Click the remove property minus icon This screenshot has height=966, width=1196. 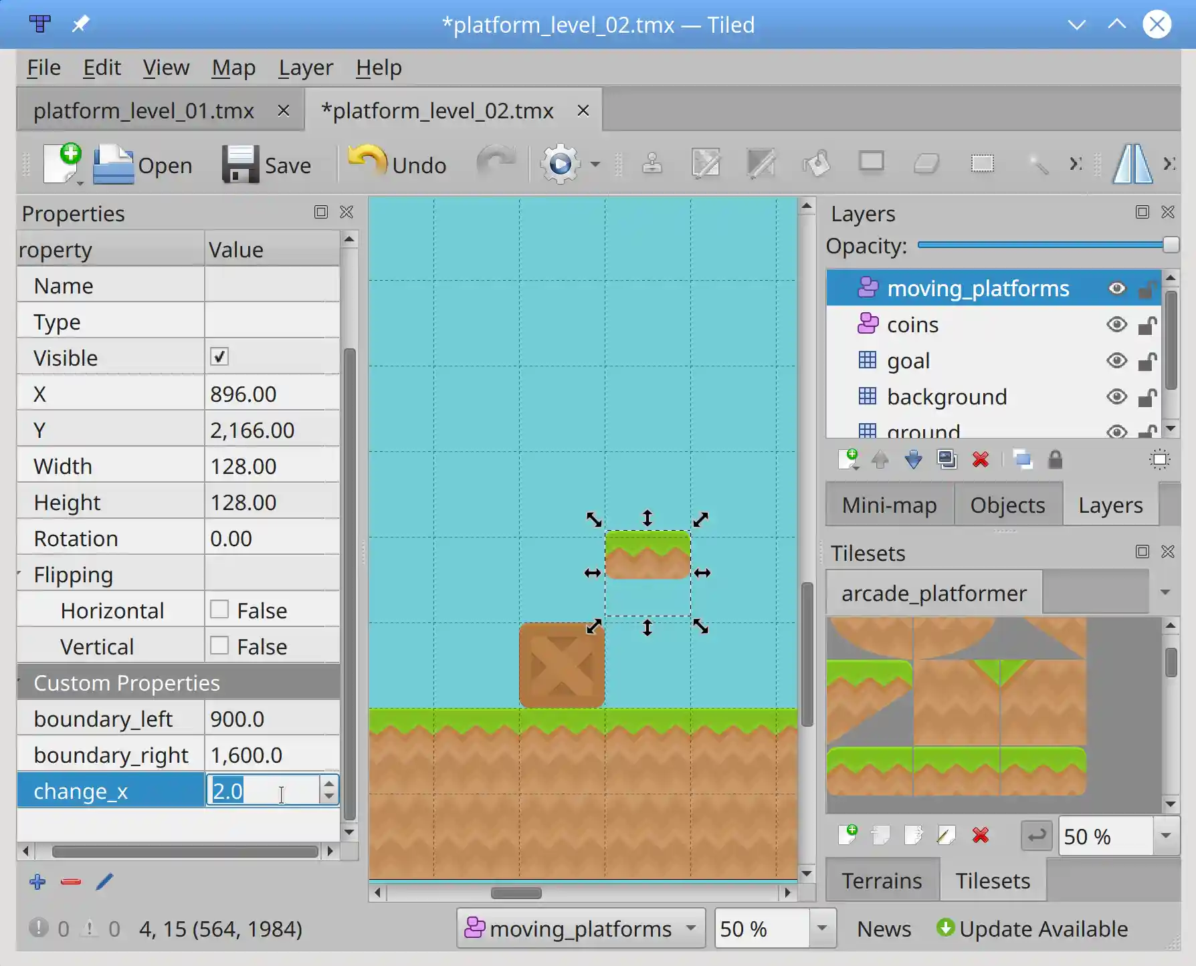pos(71,882)
